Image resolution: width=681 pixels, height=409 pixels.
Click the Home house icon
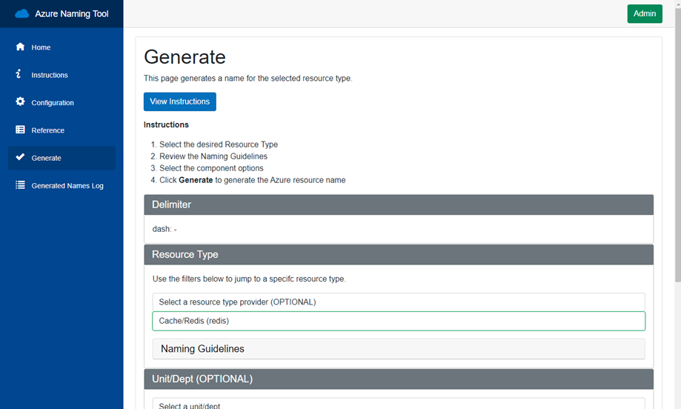pyautogui.click(x=20, y=47)
